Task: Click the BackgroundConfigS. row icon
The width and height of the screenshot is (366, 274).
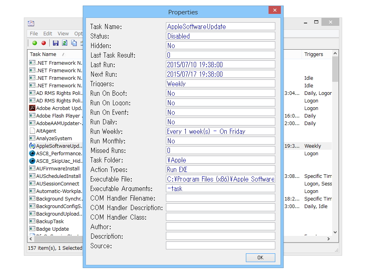Action: pyautogui.click(x=32, y=206)
